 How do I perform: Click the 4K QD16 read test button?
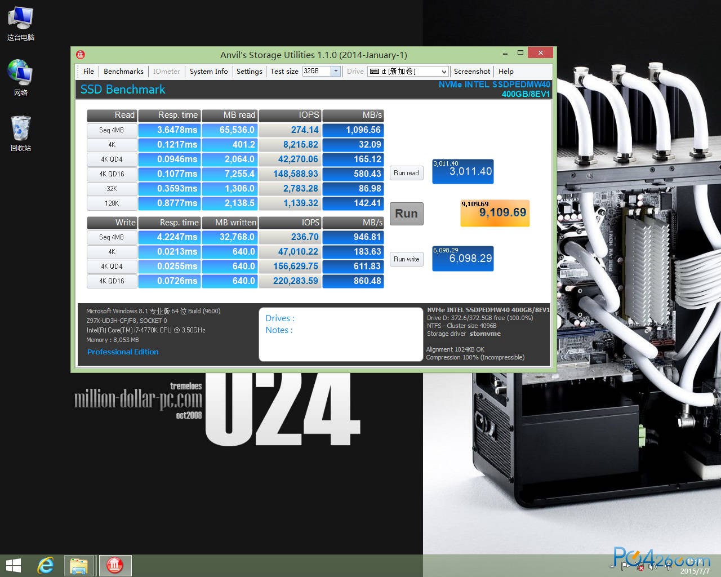(112, 174)
